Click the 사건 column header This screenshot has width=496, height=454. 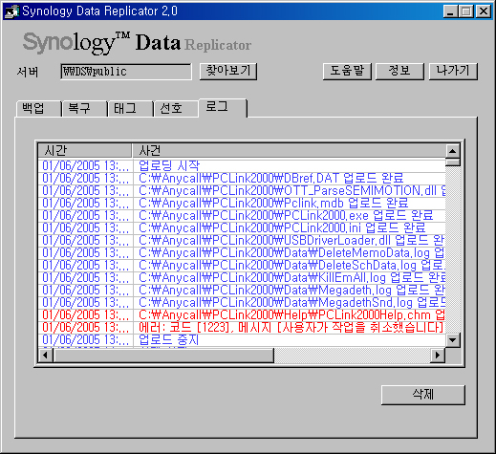tap(289, 150)
